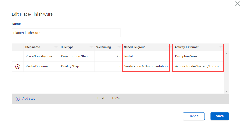241x129 pixels.
Task: Click the Activity ID format filter icon
Action: click(221, 47)
